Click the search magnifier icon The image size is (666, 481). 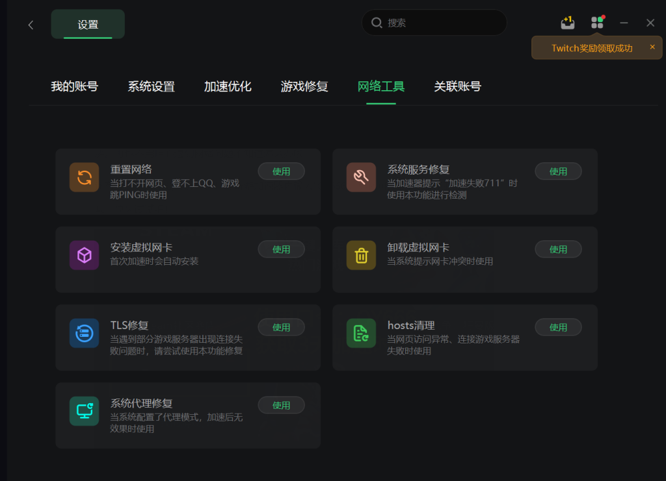click(x=377, y=23)
